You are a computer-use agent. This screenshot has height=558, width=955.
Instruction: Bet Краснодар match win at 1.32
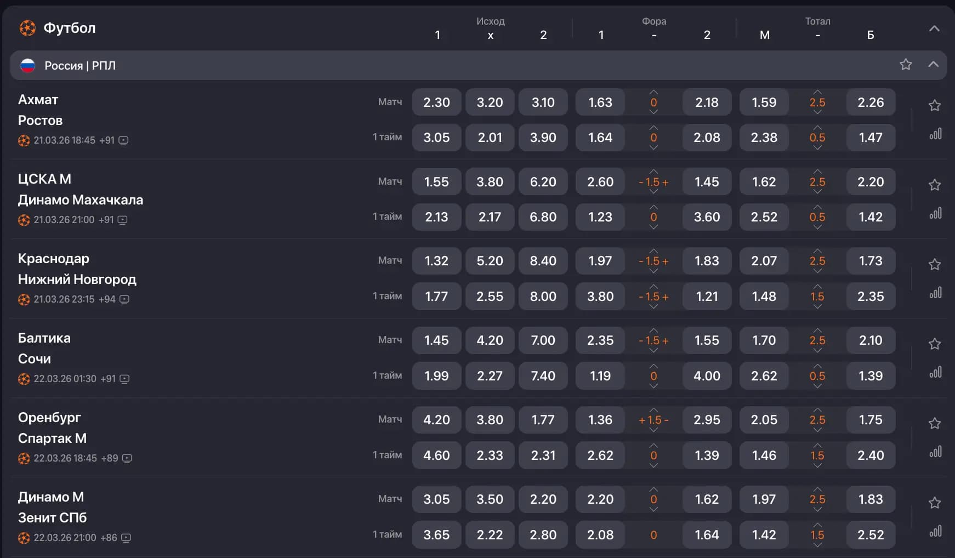436,261
